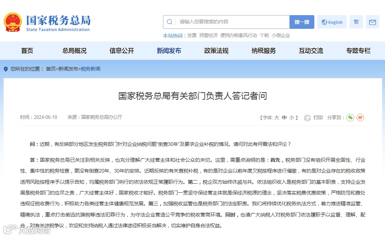385x237 pixels.
Task: Click the bold 同时 in the answer
Action: [230, 215]
